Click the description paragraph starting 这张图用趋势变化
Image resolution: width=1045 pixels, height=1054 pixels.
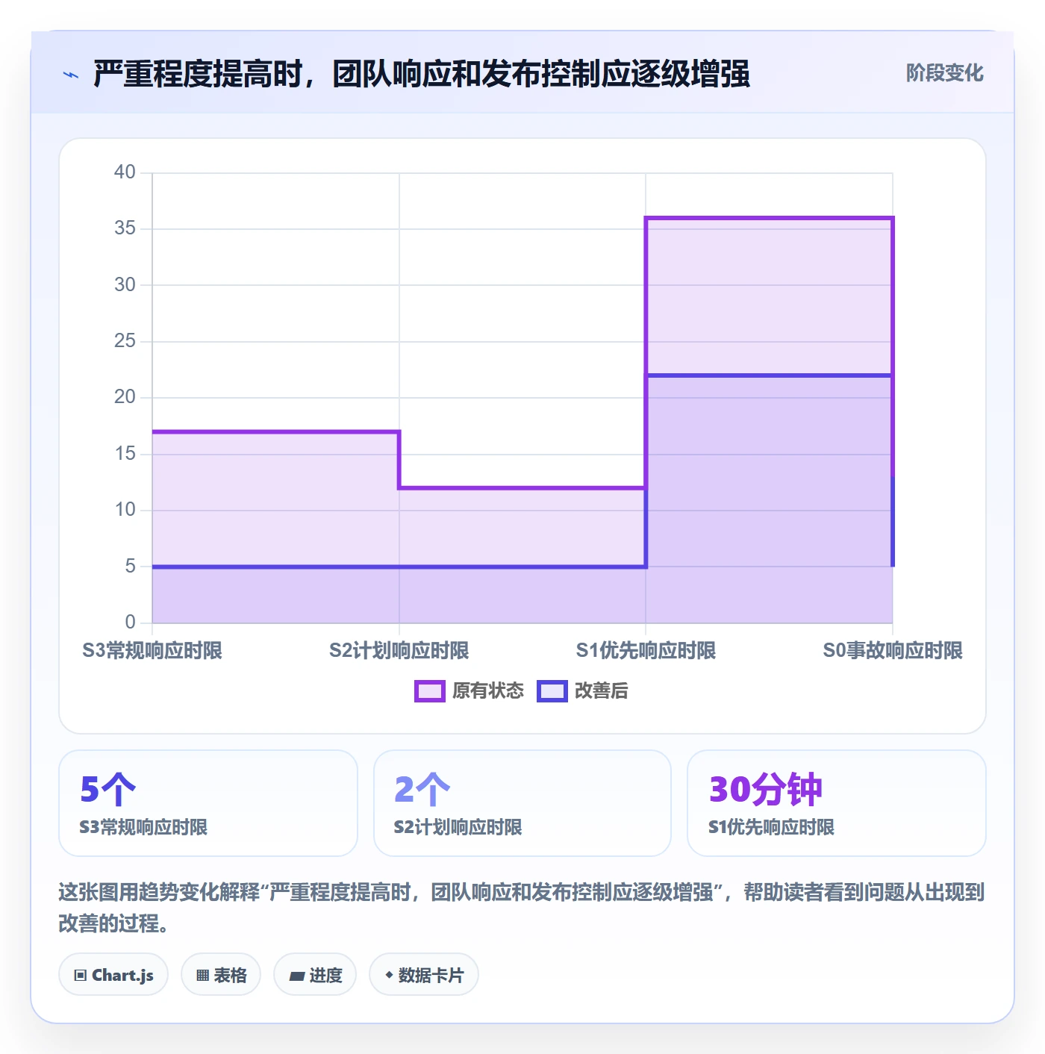point(522,908)
